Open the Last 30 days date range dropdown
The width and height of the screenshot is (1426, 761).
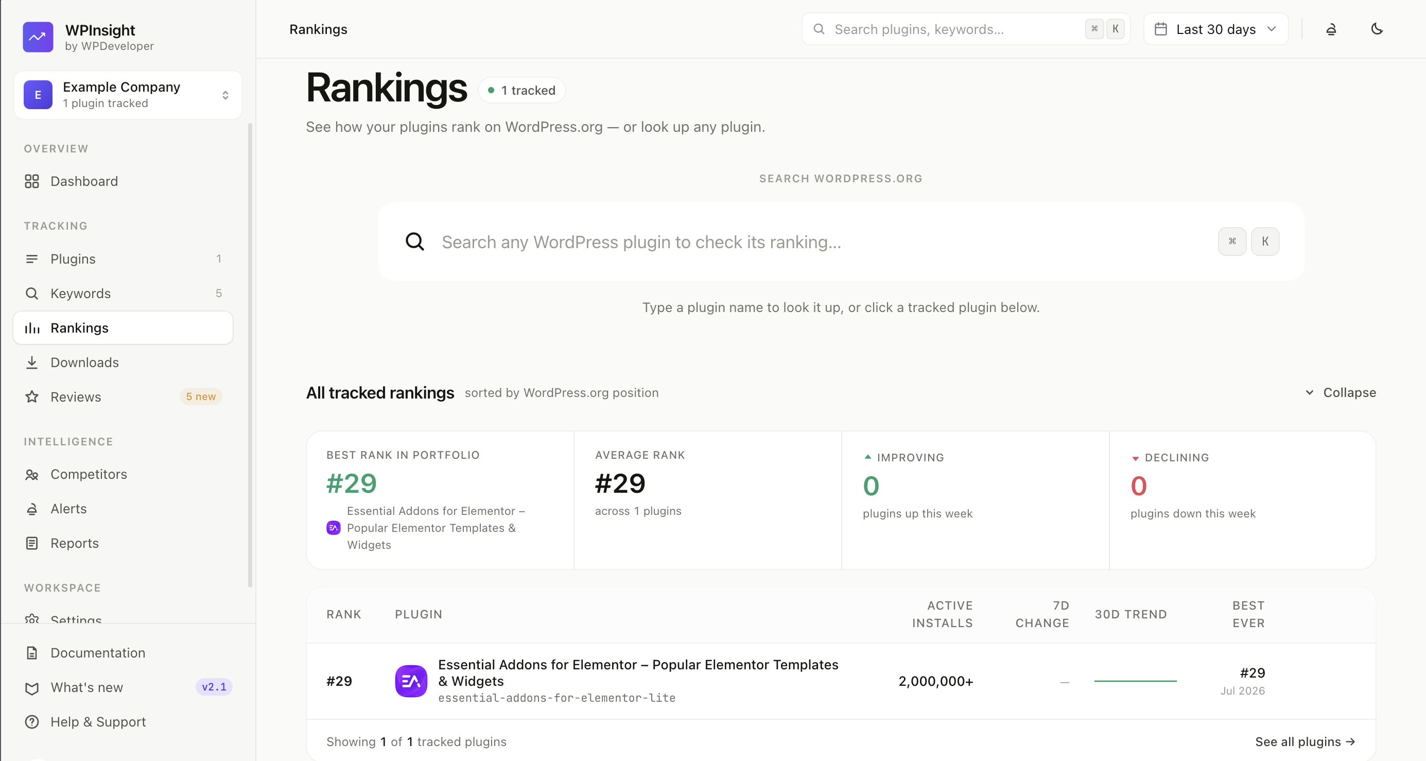[x=1215, y=29]
